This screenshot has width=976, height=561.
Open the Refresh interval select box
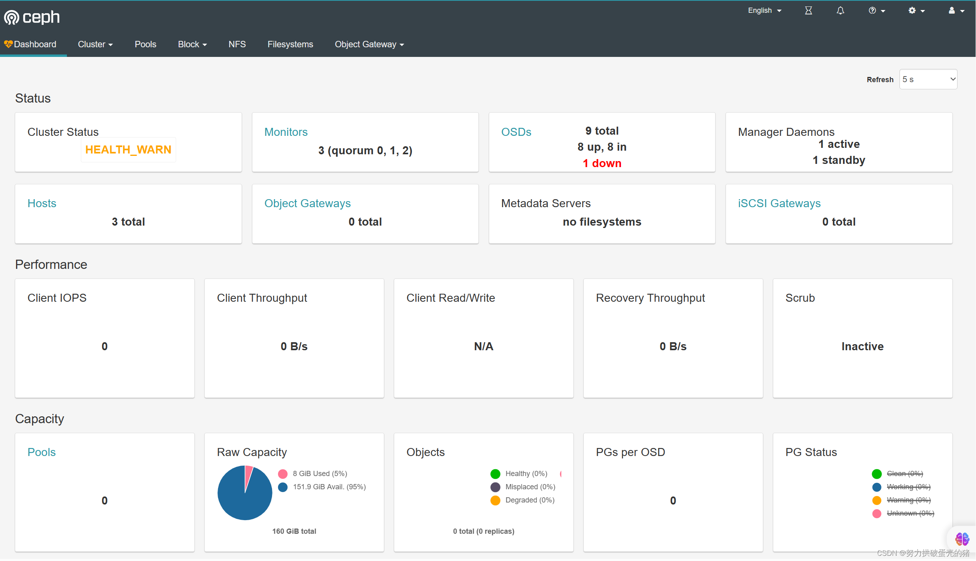click(928, 79)
